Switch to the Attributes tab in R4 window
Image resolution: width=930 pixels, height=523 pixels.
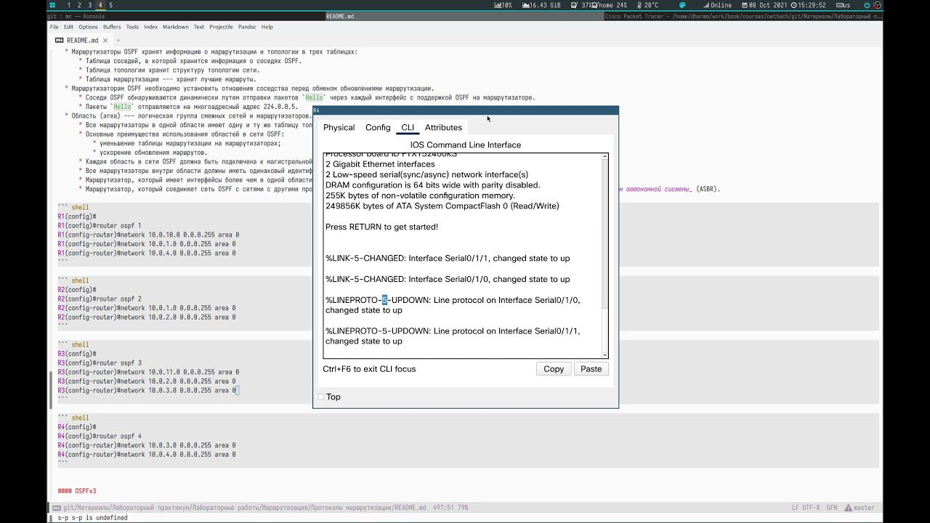pyautogui.click(x=443, y=127)
